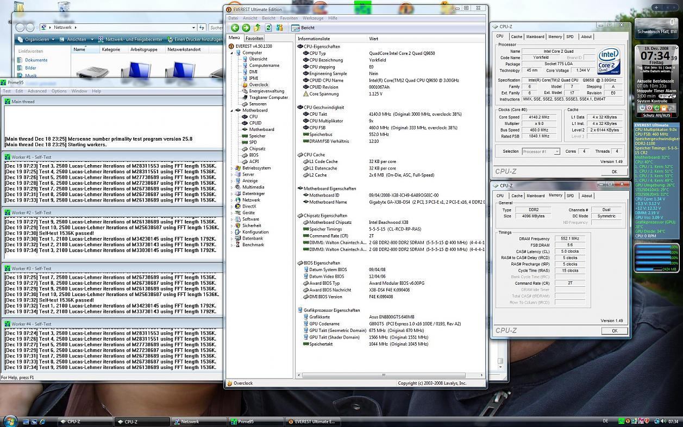This screenshot has width=683, height=427.
Task: Switch to Mainboard tab in upper CPU-Z
Action: [535, 36]
